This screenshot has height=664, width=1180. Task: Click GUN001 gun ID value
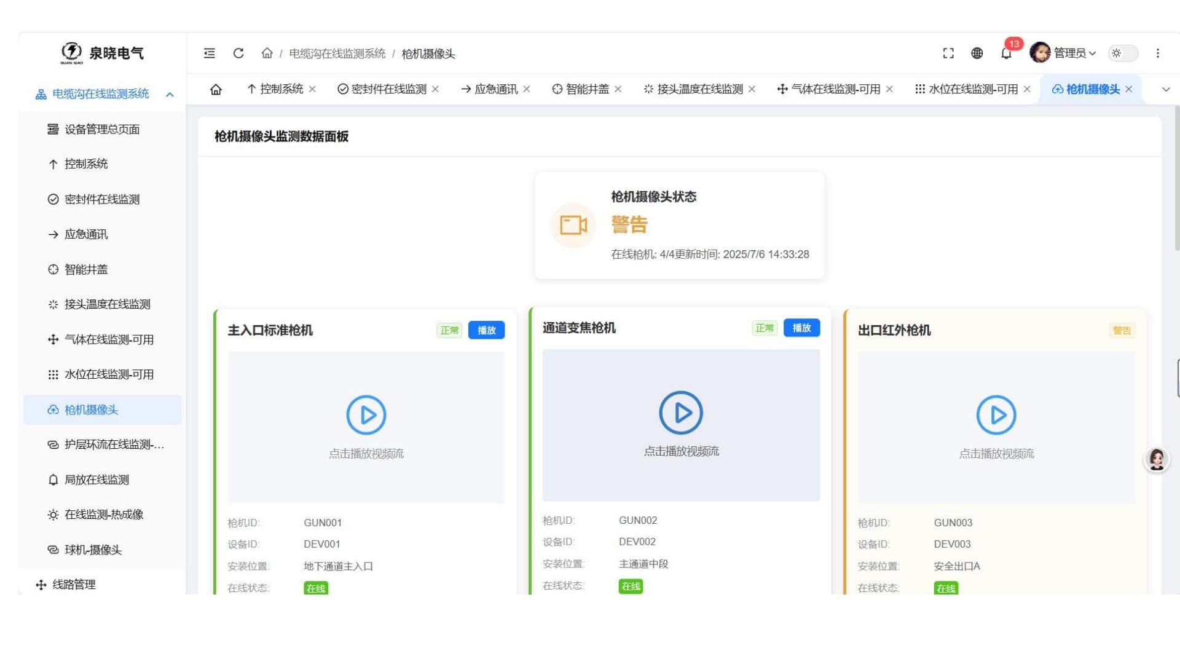point(323,523)
